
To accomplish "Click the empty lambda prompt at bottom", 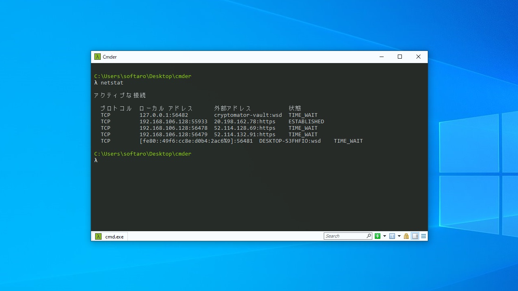I will click(96, 160).
